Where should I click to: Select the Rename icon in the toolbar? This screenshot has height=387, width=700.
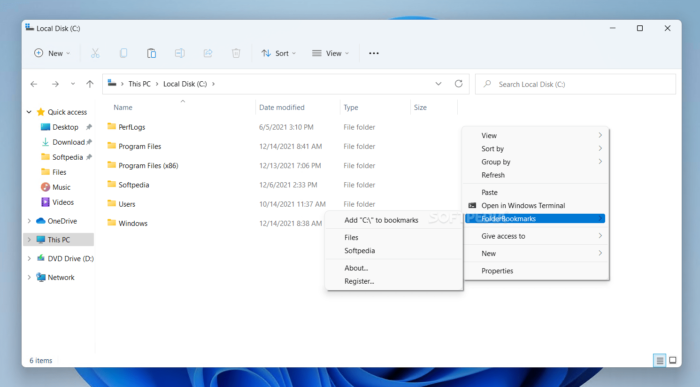tap(180, 53)
